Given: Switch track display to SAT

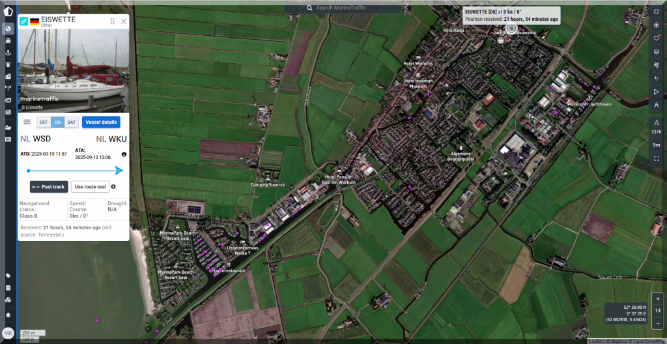Looking at the screenshot, I should pos(72,122).
